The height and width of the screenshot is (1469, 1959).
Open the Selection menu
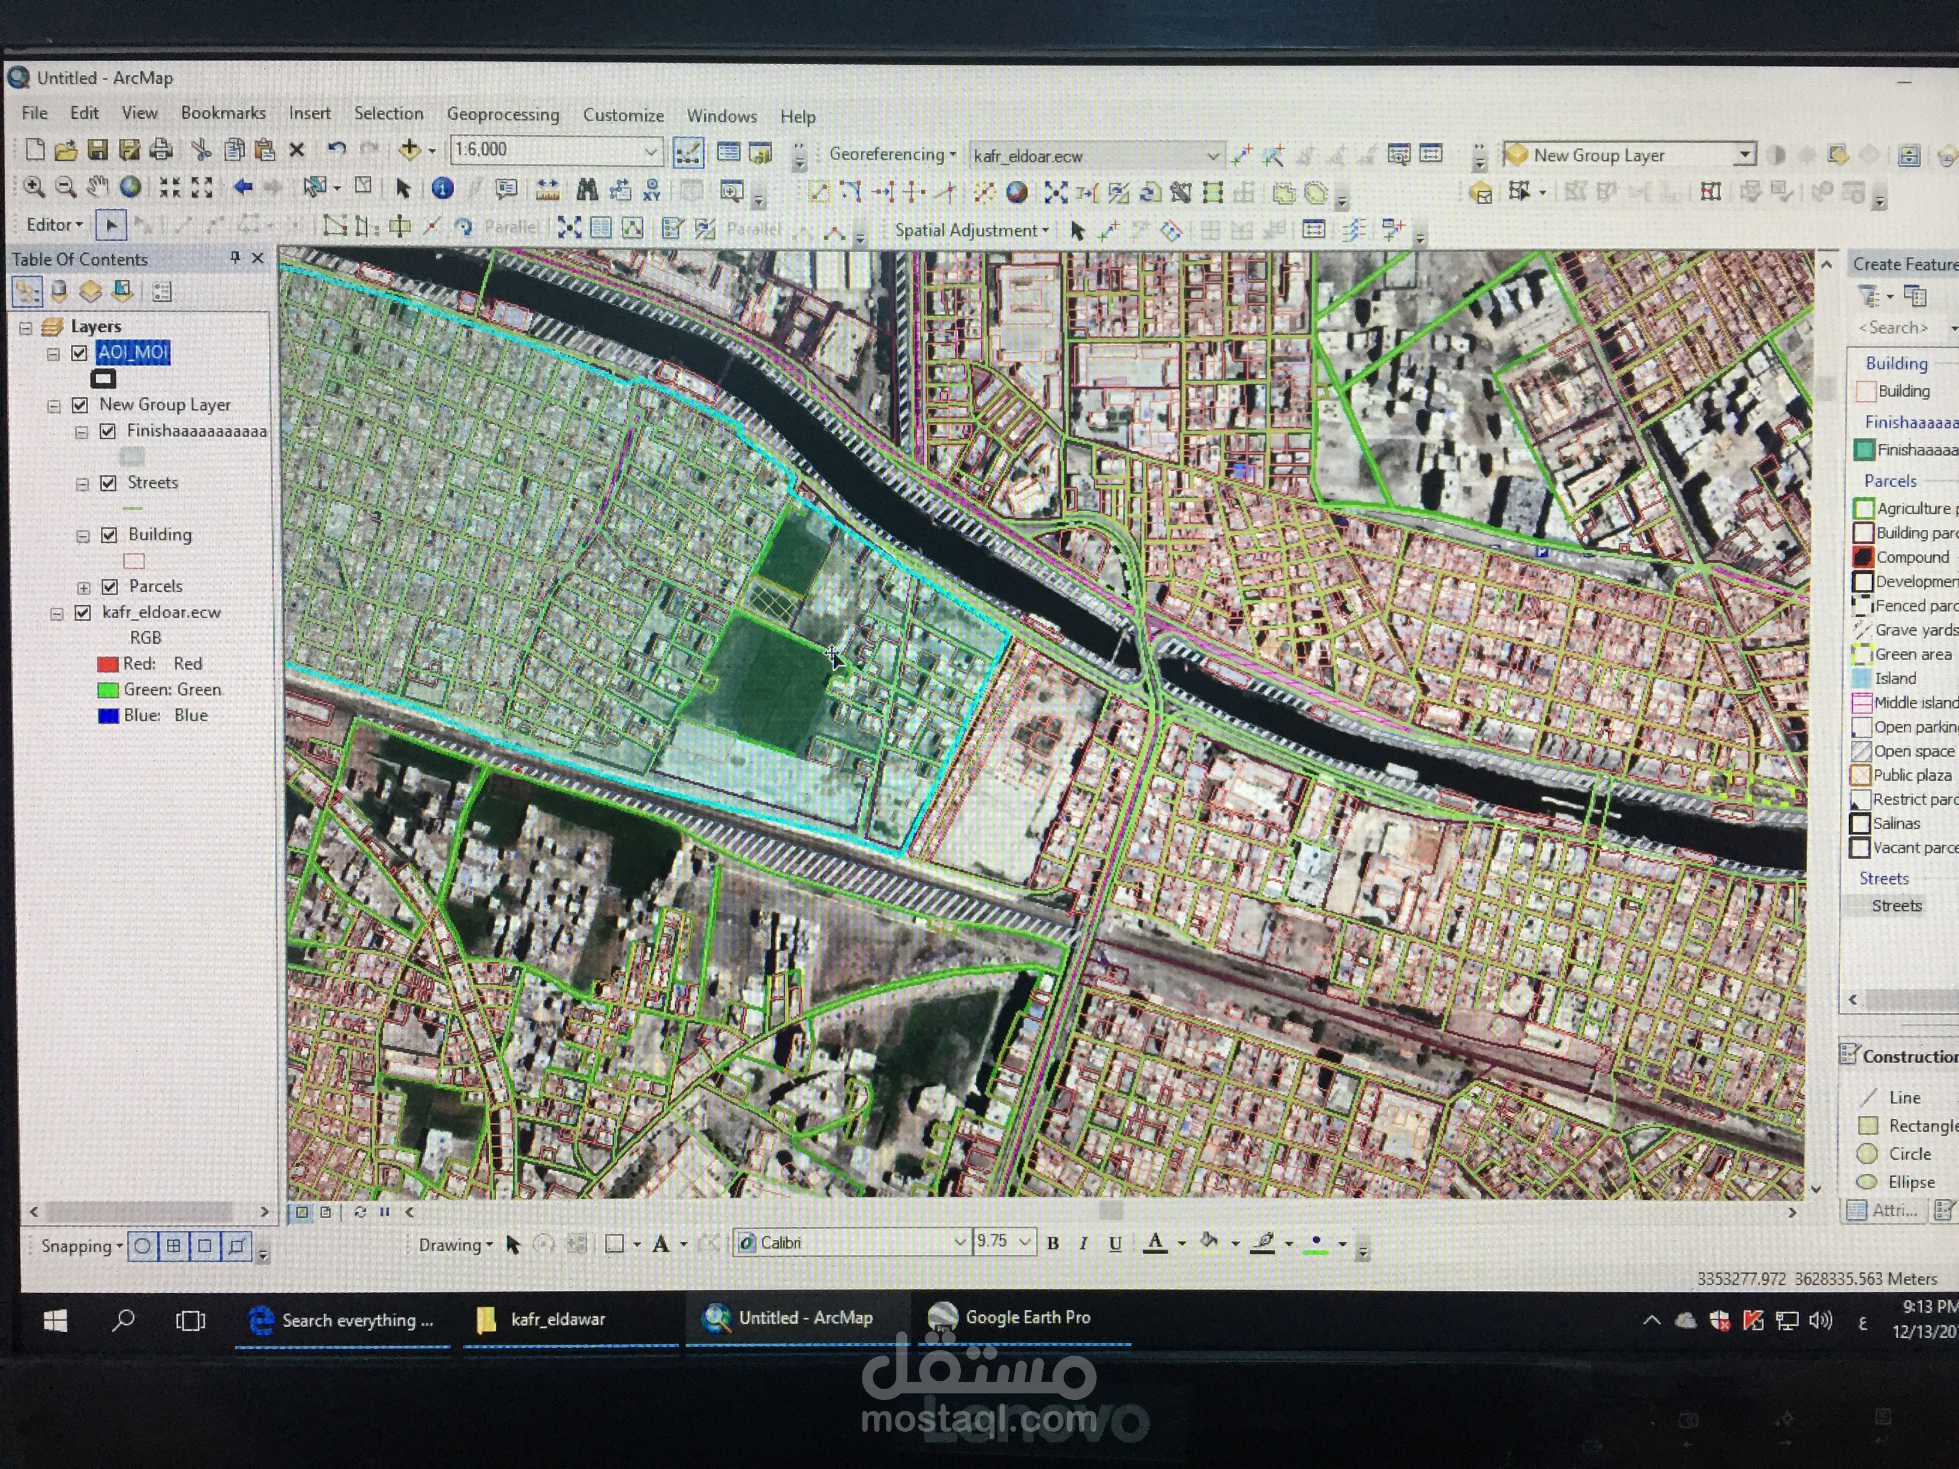389,113
